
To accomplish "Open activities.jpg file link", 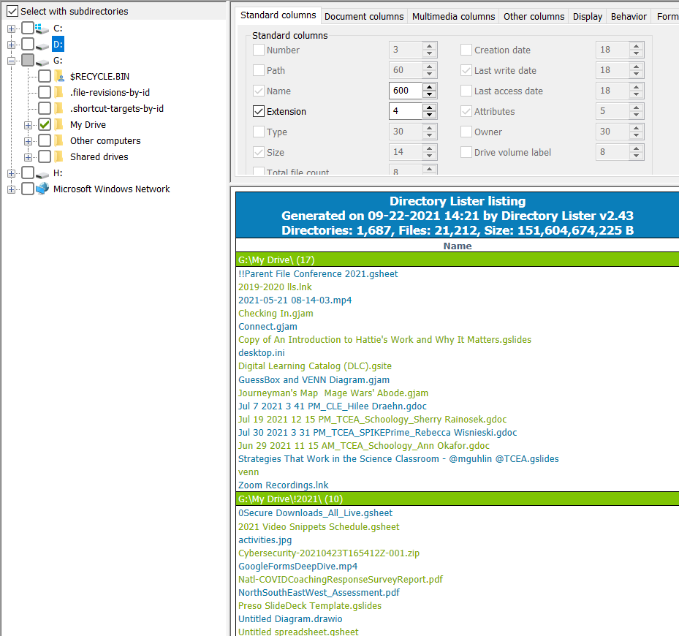I will click(265, 540).
